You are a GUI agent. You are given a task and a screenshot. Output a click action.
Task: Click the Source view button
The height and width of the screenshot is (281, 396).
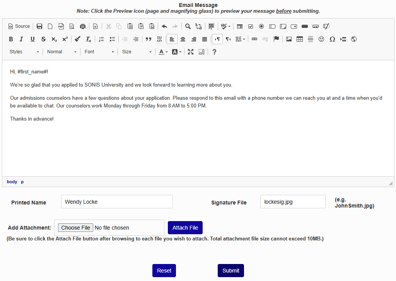coord(19,26)
